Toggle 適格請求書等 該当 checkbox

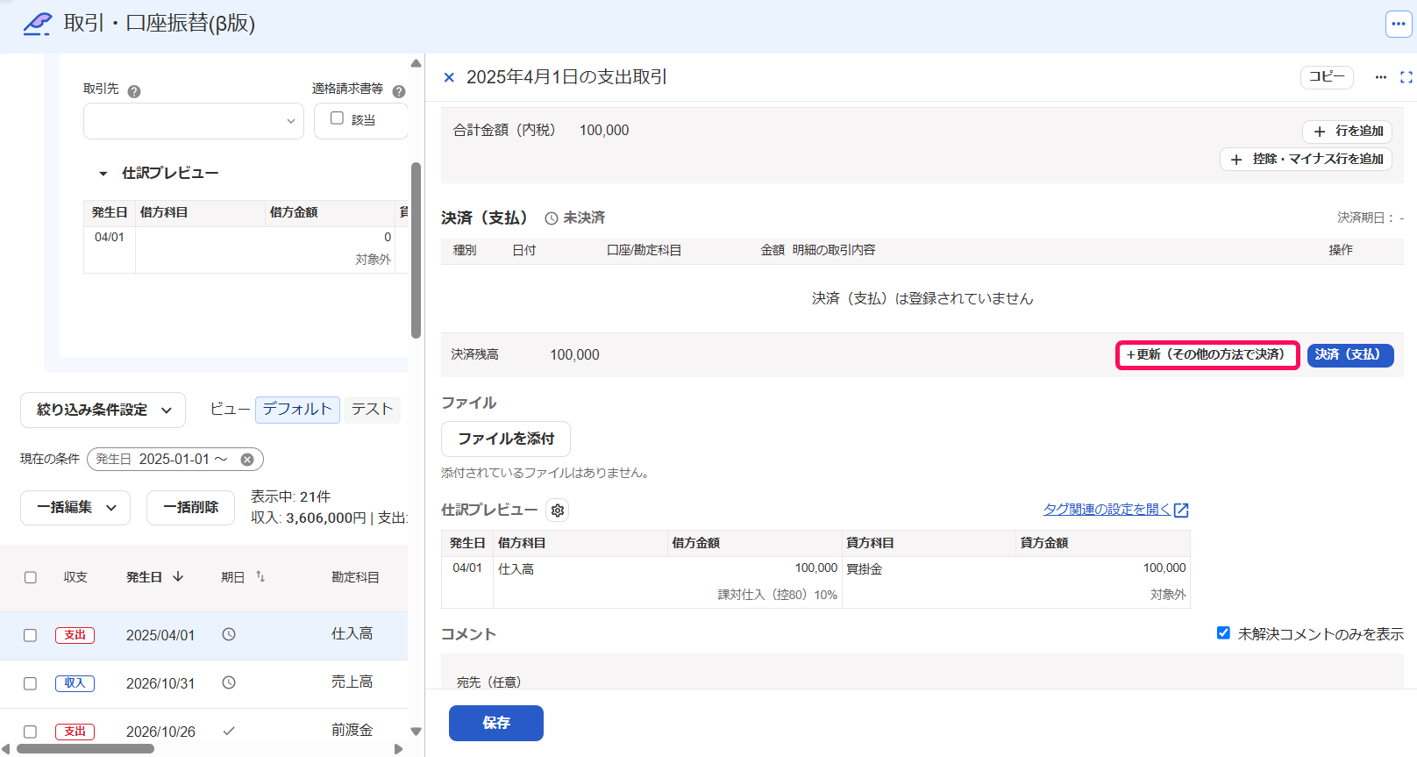tap(337, 118)
